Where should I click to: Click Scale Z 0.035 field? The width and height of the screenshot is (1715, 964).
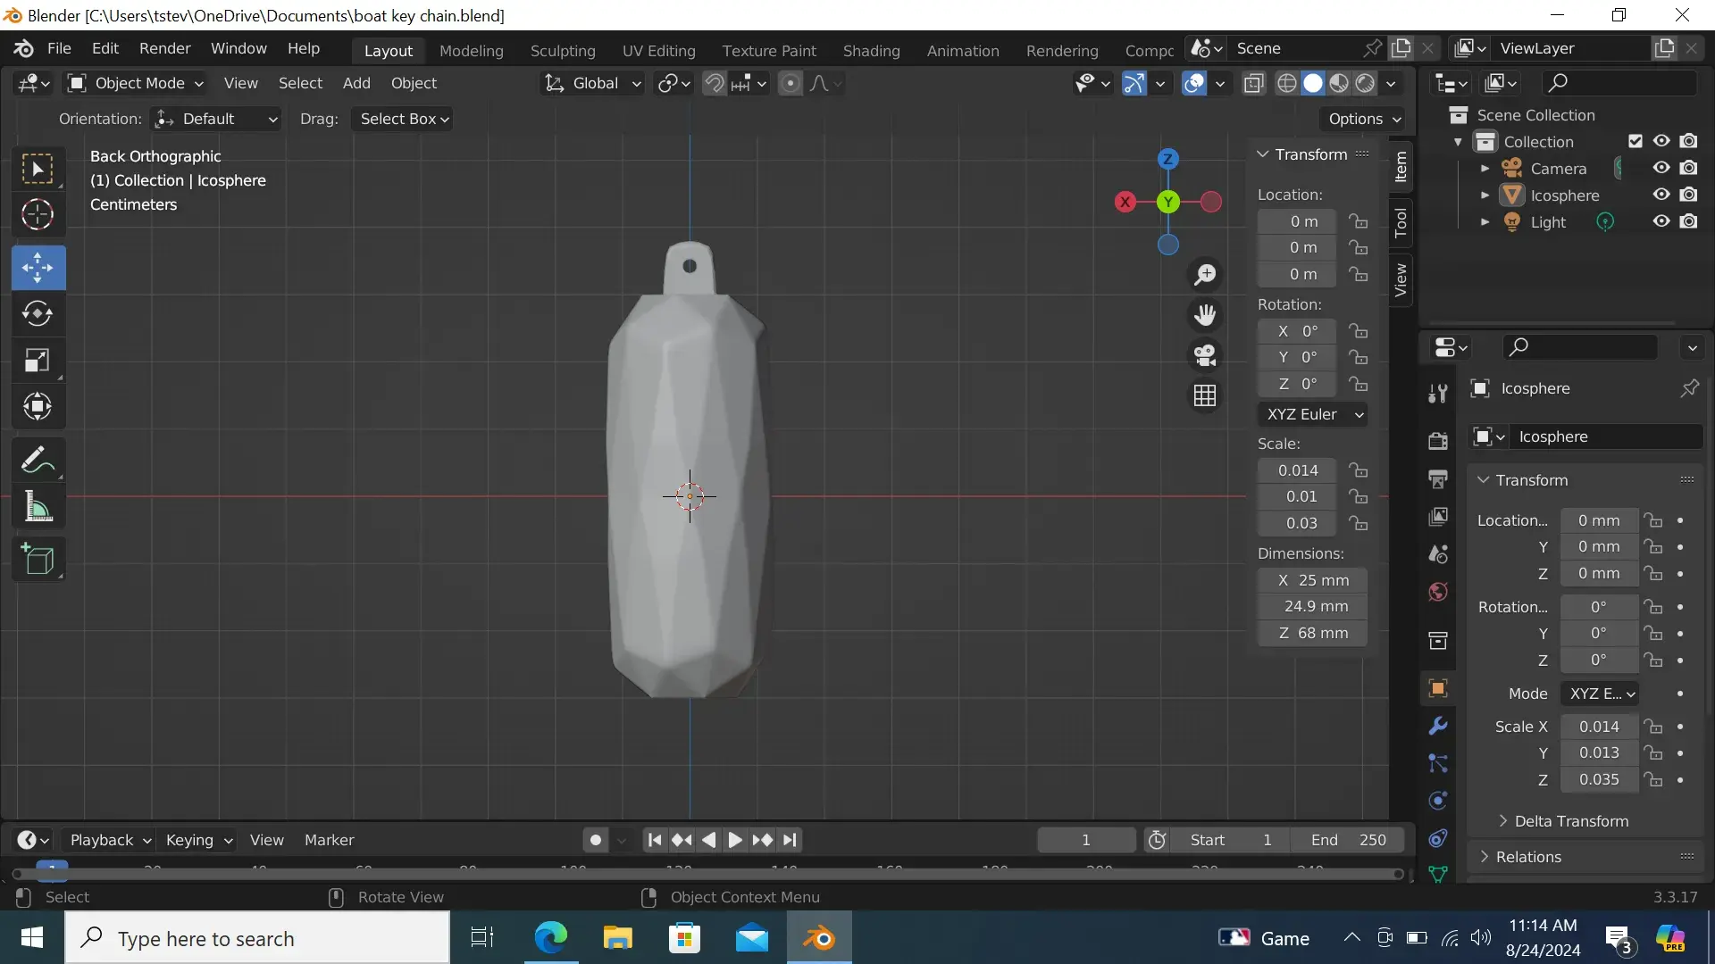(1598, 779)
